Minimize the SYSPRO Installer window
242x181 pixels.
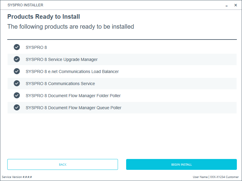(227, 5)
